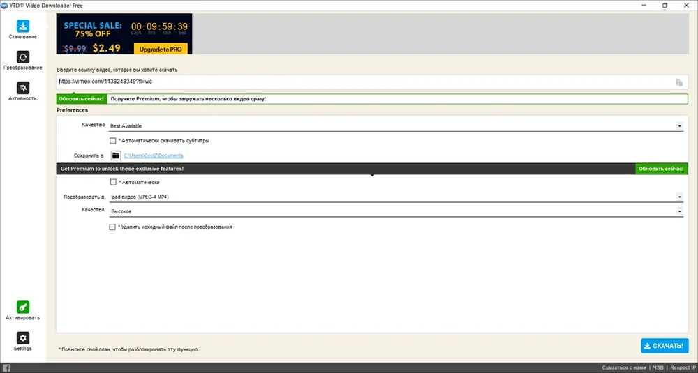This screenshot has width=698, height=373.
Task: Click the paste clipboard icon in URL field
Action: [679, 82]
